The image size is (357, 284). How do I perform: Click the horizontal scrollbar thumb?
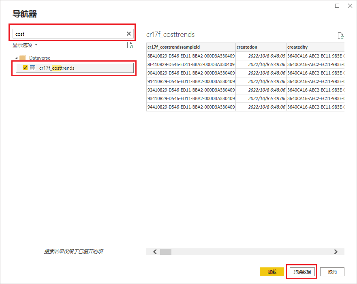coord(165,252)
